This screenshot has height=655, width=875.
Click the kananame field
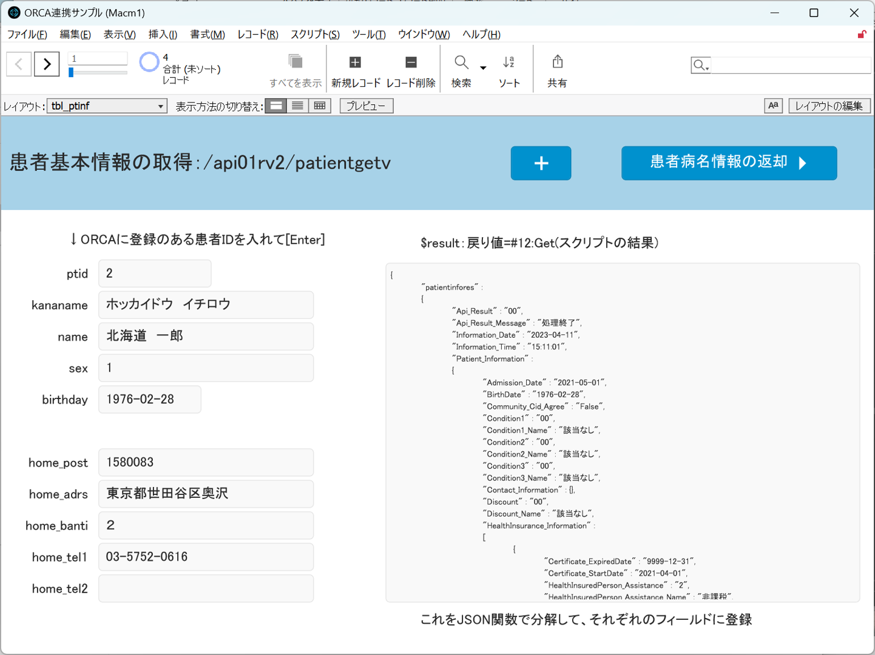206,304
